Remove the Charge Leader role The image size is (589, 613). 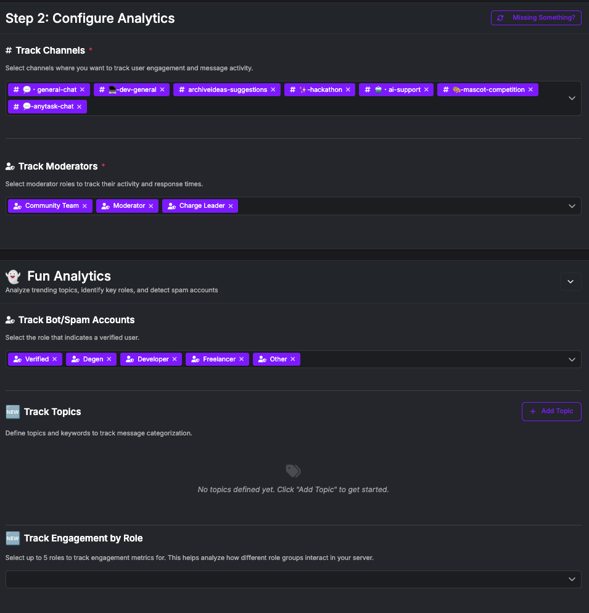pyautogui.click(x=231, y=206)
